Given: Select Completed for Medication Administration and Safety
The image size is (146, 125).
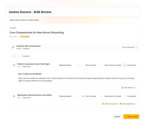Looking at the screenshot, I should 125,96.
